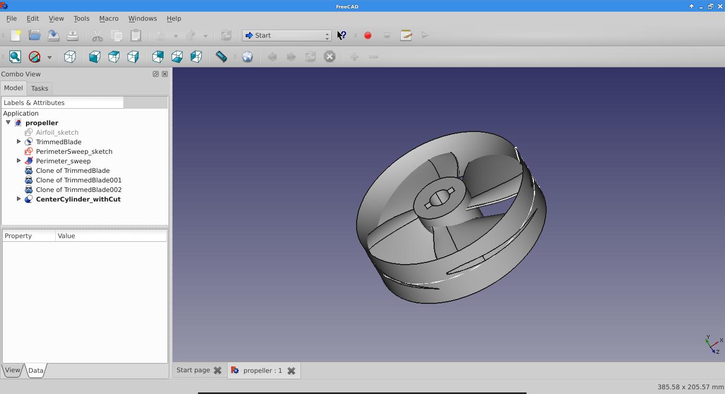
Task: Click the Refresh recompute icon
Action: (226, 36)
